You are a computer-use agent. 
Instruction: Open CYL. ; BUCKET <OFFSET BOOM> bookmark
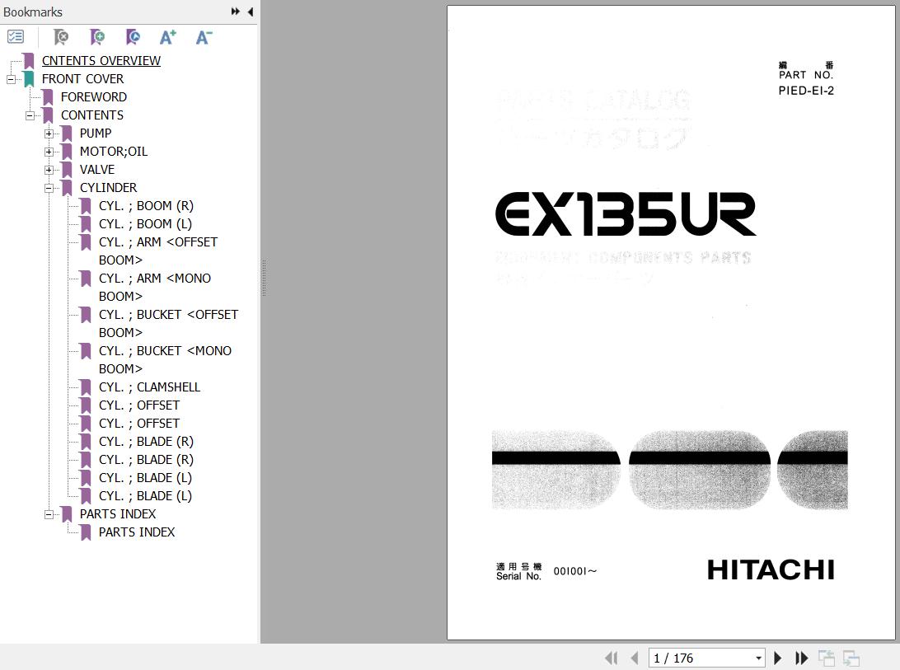pos(168,323)
